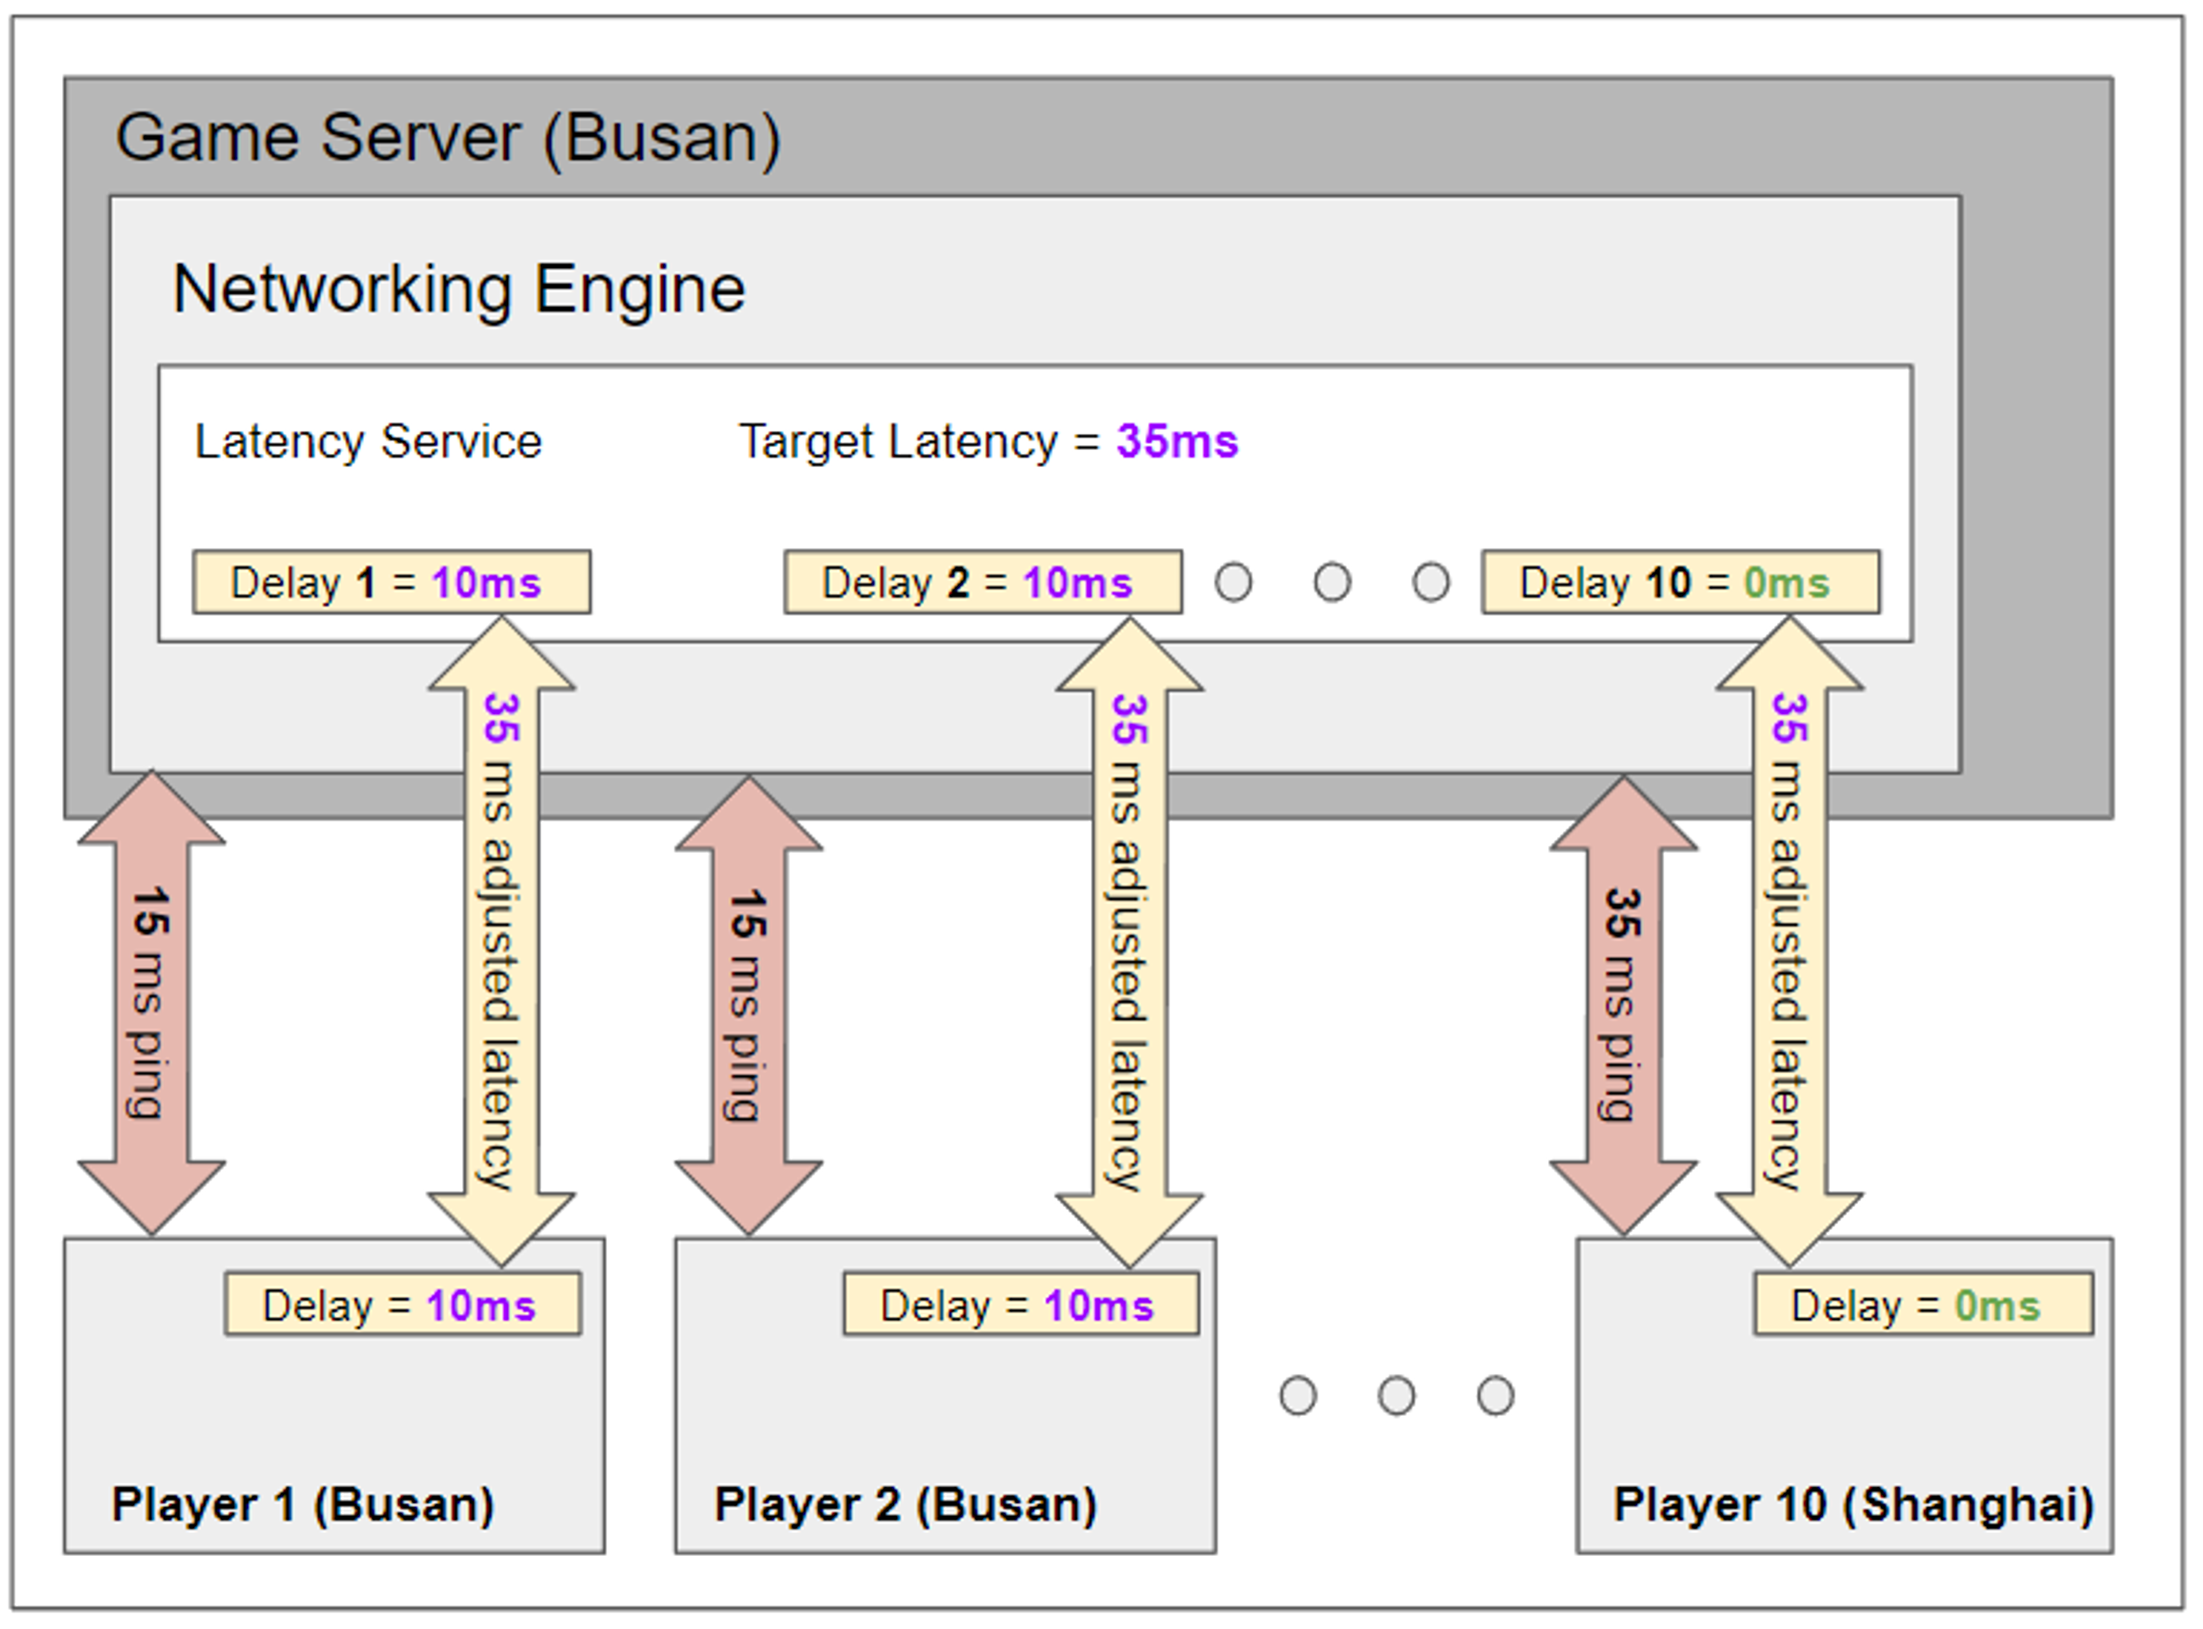Click the Delay = 10ms box in Player 1
The height and width of the screenshot is (1629, 2203).
pos(402,1305)
